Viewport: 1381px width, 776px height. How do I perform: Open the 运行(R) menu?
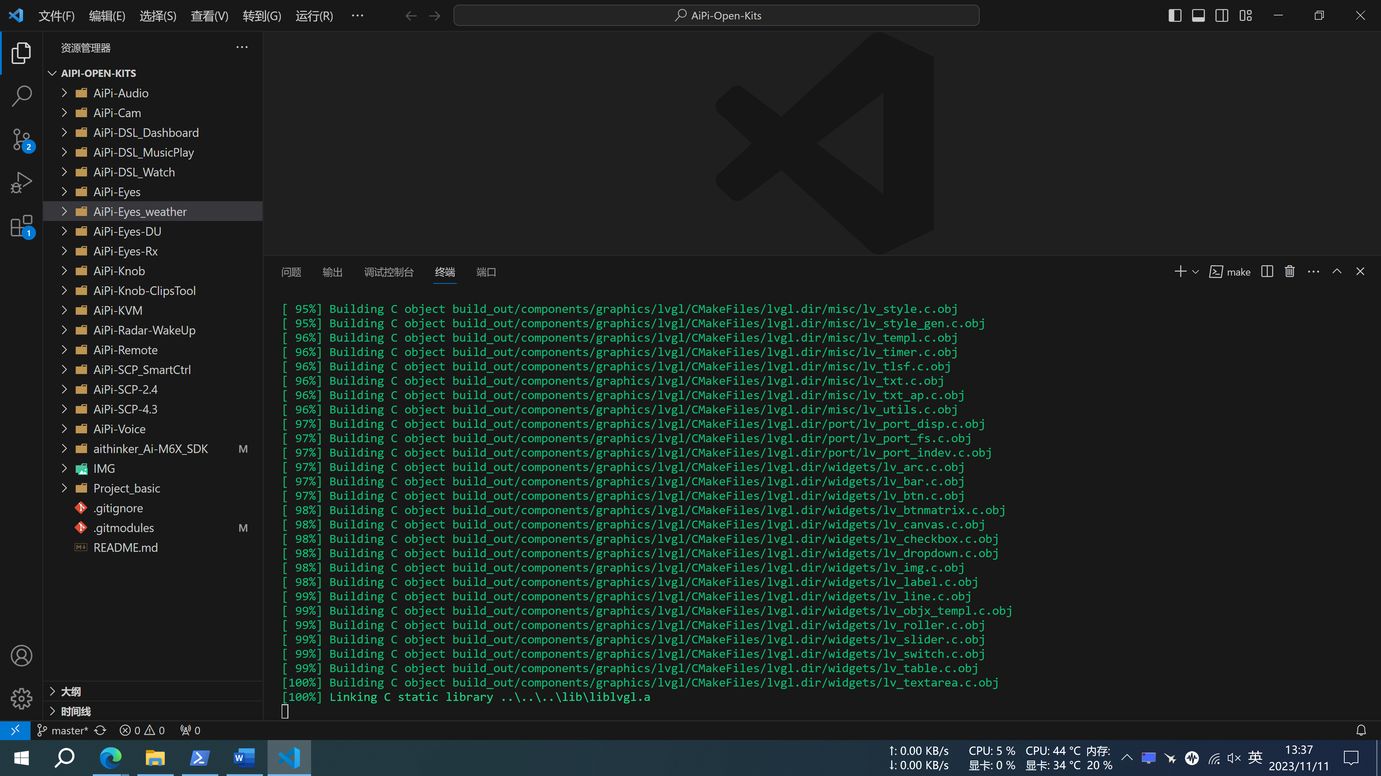pyautogui.click(x=314, y=15)
